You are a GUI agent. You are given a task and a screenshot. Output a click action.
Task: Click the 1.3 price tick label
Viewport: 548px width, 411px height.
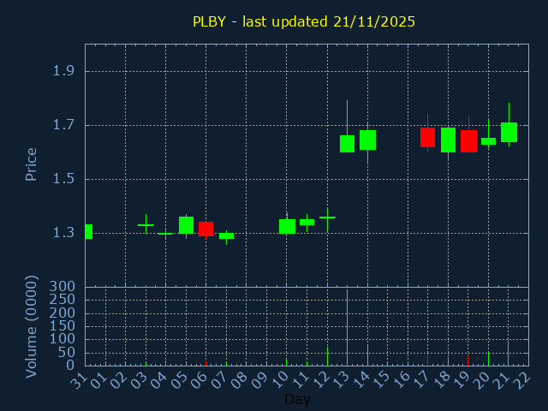[63, 232]
